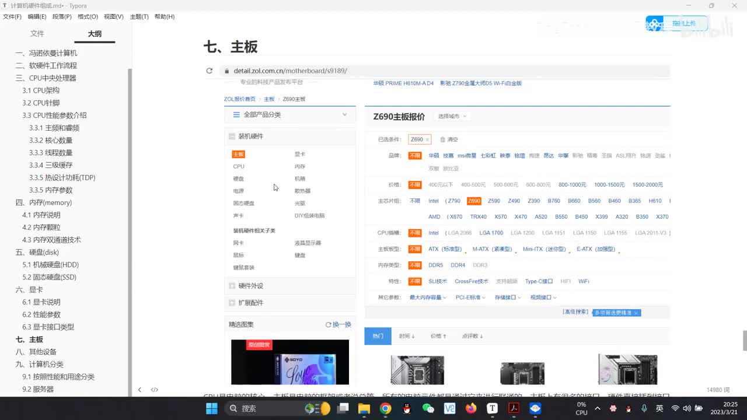Go to outline item 5.2 固态硬盘(SSD)
The image size is (747, 420).
pyautogui.click(x=49, y=277)
